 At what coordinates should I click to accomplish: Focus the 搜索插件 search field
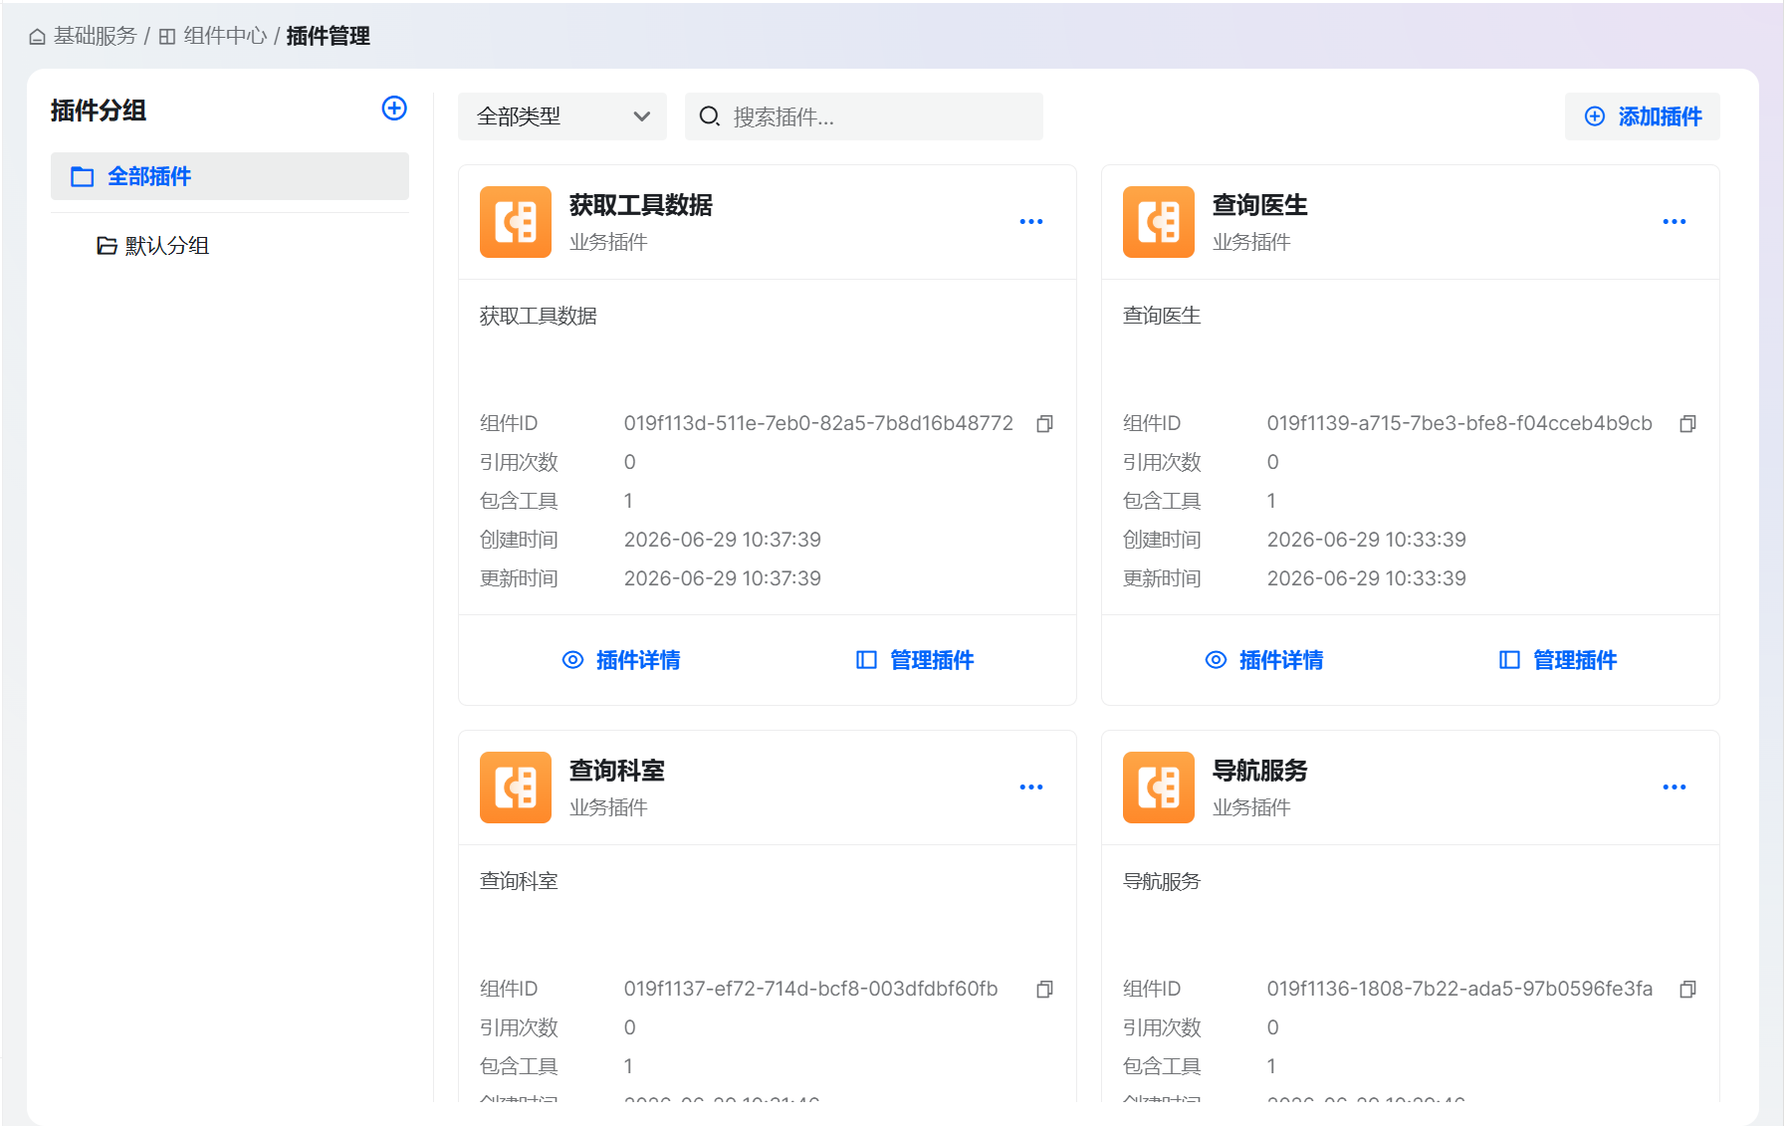coord(864,116)
